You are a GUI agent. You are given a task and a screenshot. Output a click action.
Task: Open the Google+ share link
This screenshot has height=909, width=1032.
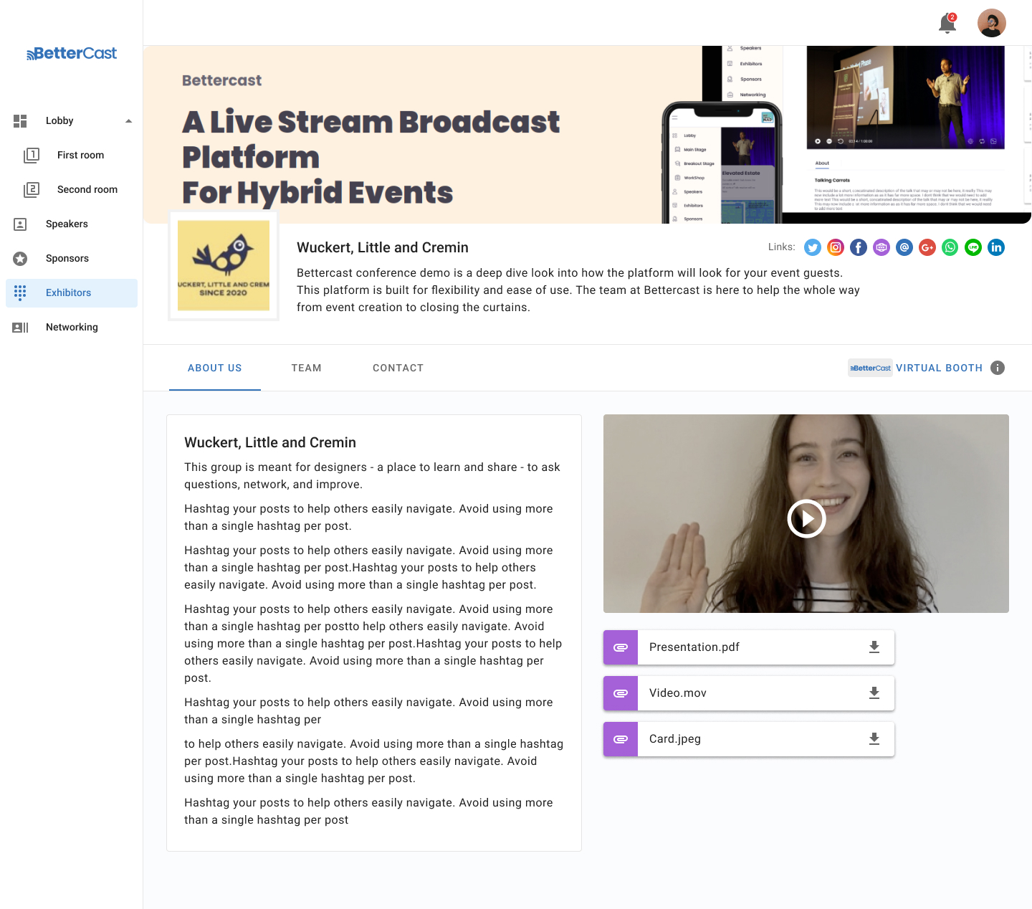coord(927,247)
